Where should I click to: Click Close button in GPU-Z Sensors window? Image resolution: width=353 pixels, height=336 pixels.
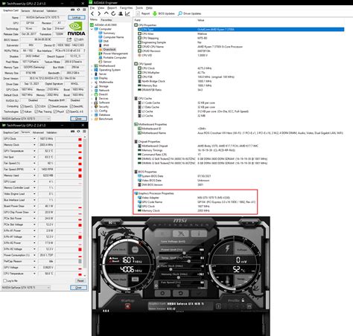(x=78, y=288)
